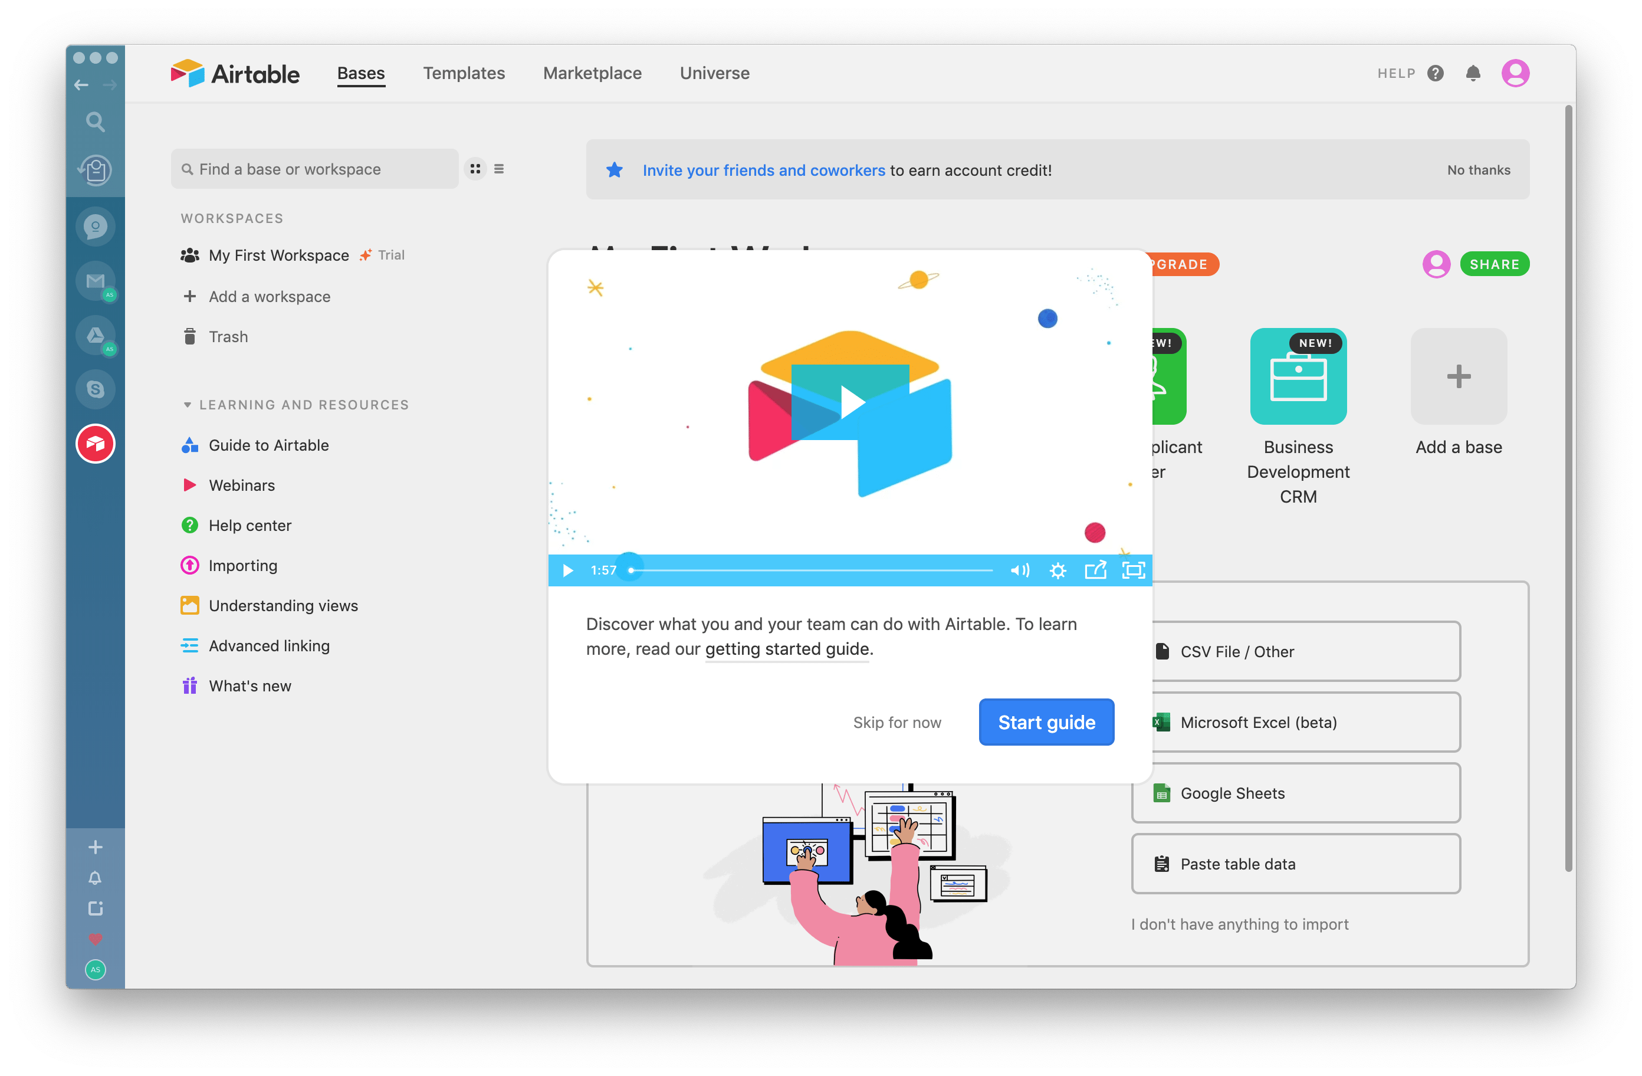Click the Find a base or workspace field
The width and height of the screenshot is (1642, 1076).
coord(314,169)
